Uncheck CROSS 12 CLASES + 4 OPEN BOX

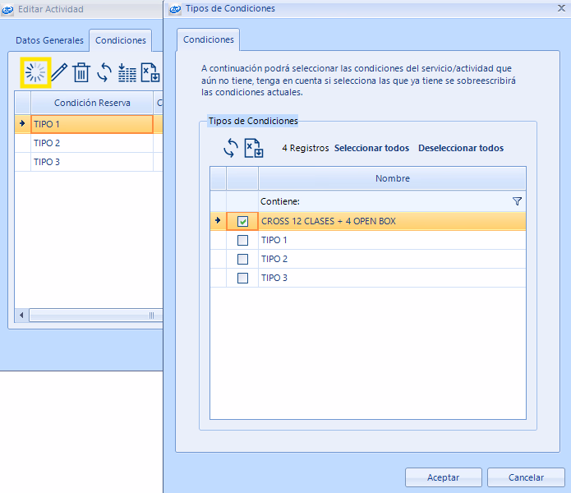click(242, 222)
